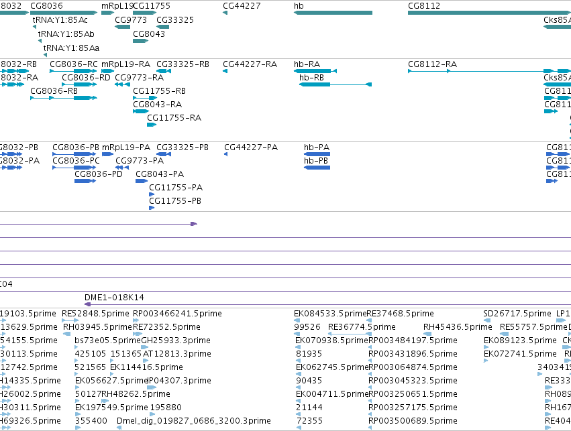Select SD26717.5prime EST label
This screenshot has width=571, height=431.
pos(517,314)
